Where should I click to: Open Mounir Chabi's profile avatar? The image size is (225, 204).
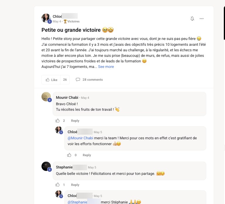point(46,97)
